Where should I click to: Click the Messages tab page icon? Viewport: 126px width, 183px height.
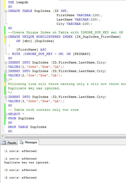coord(21,142)
